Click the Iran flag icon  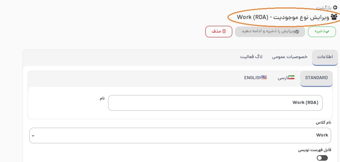291,77
